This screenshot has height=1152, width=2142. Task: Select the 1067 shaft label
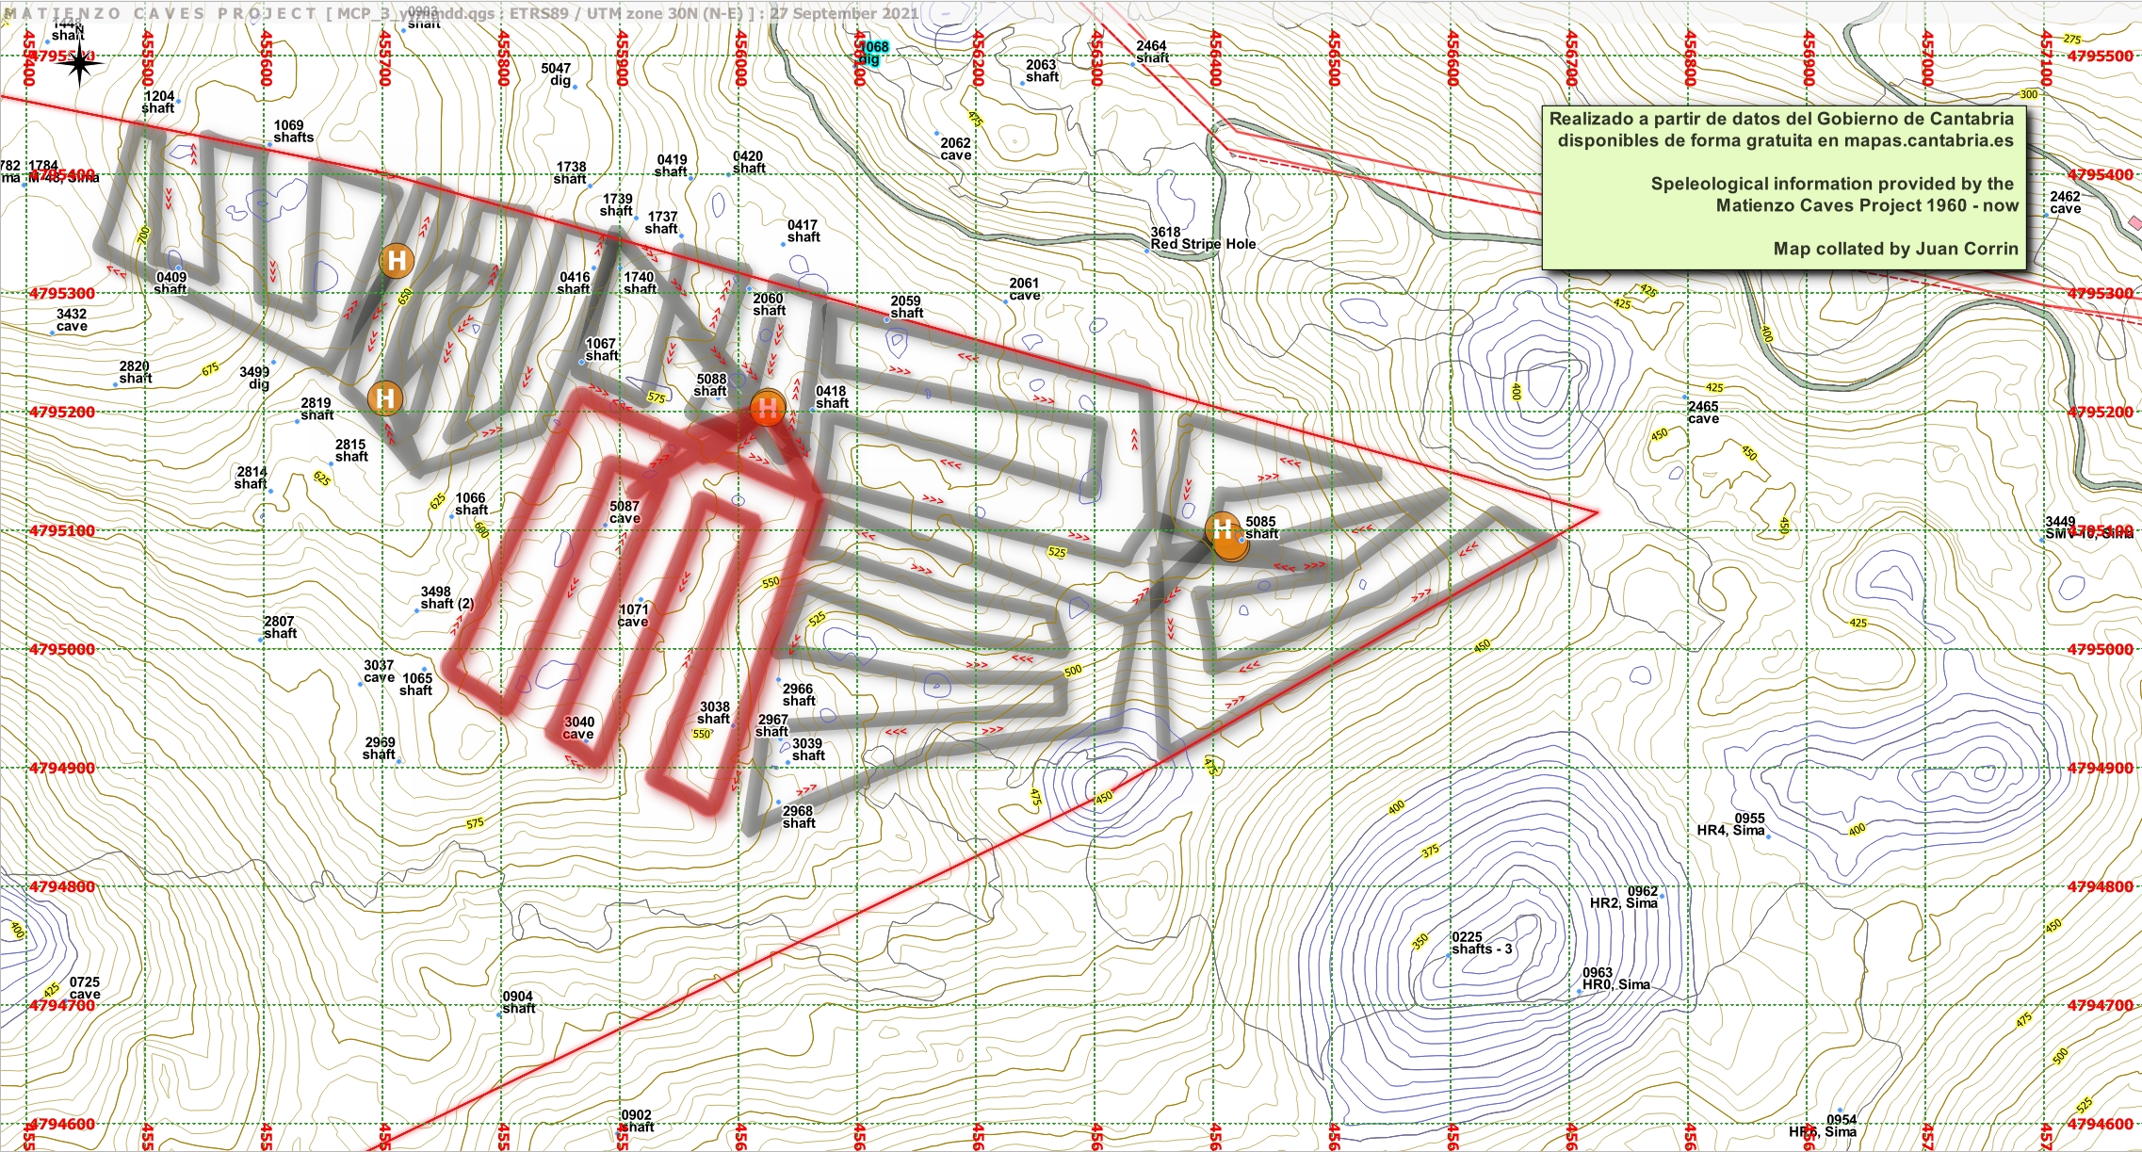(x=601, y=349)
